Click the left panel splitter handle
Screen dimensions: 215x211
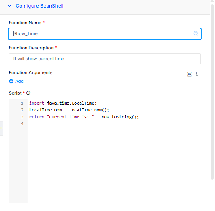point(1,128)
